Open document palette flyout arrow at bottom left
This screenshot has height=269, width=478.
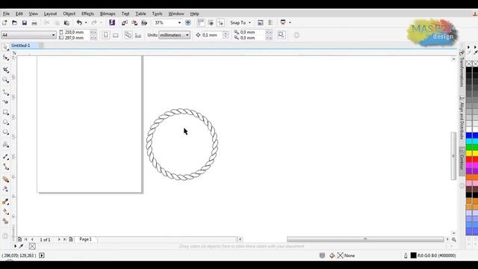tap(15, 246)
